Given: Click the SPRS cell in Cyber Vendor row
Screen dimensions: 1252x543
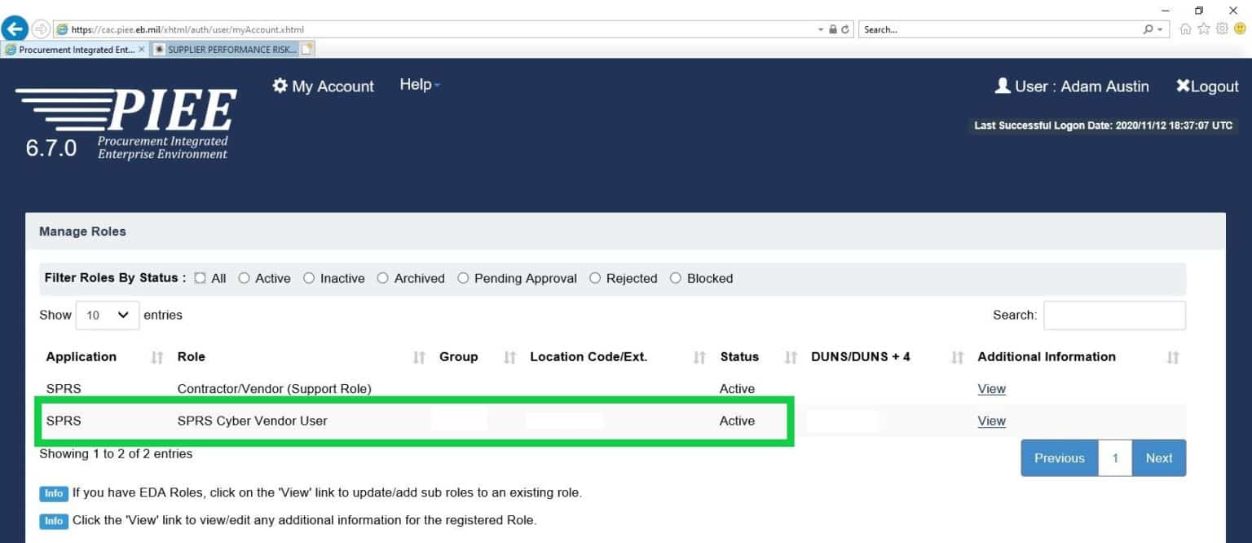Looking at the screenshot, I should [x=64, y=421].
